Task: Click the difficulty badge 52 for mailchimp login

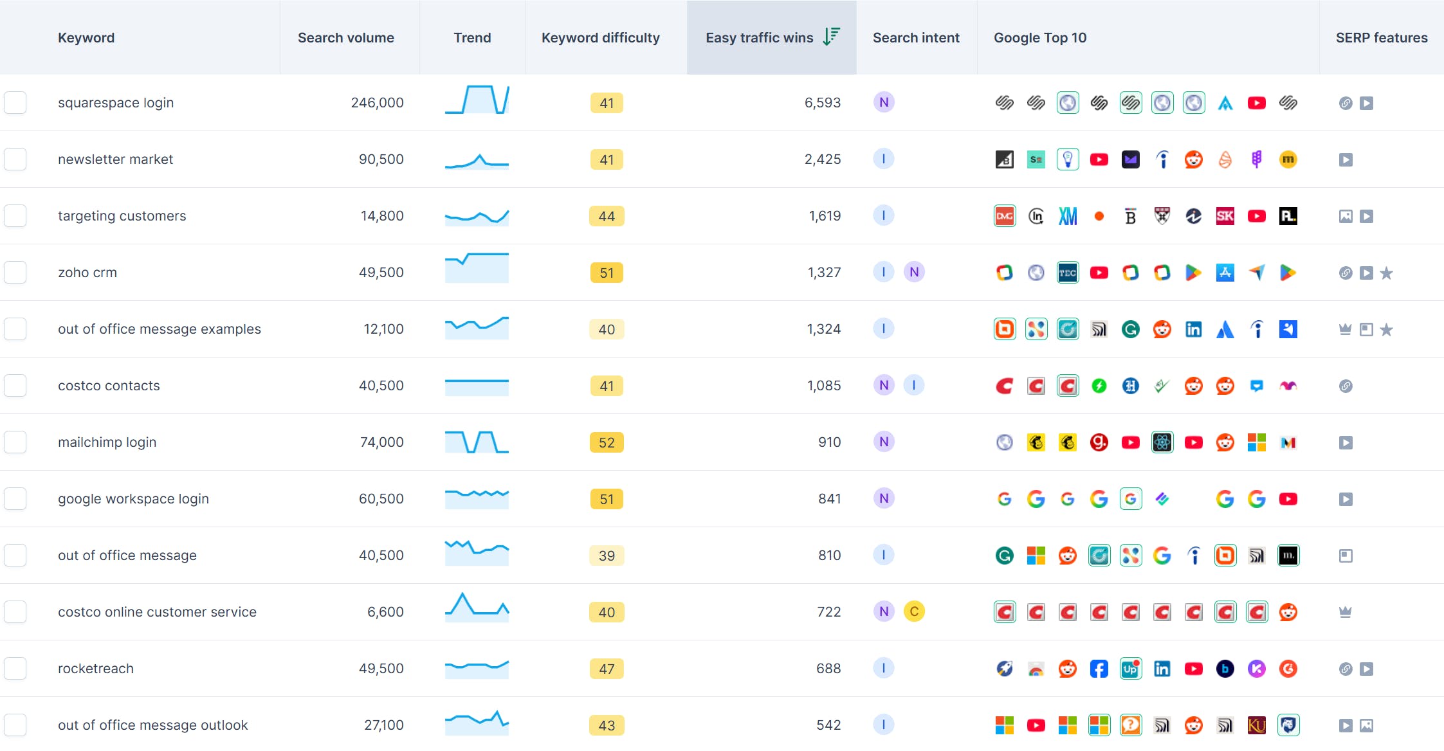Action: 606,442
